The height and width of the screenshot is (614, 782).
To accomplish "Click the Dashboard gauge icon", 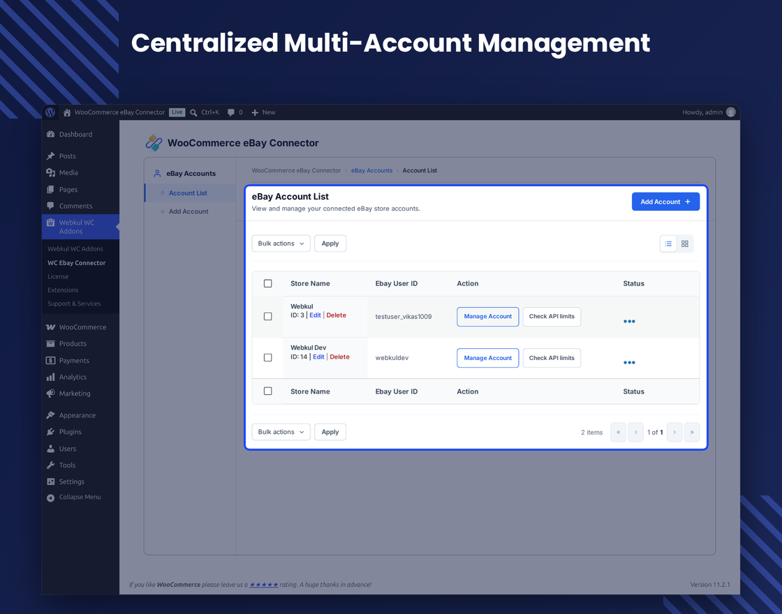I will tap(50, 134).
